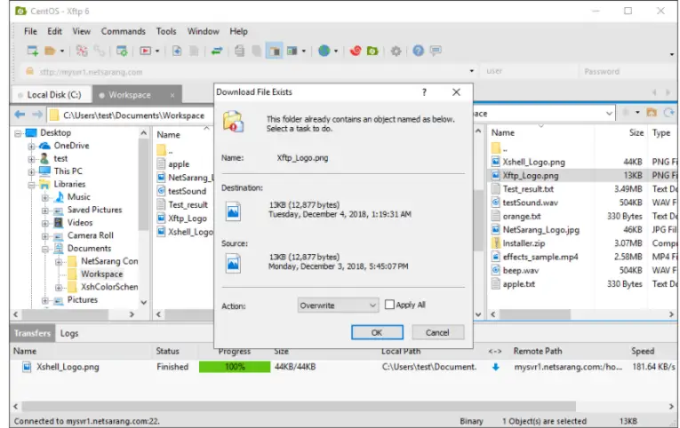This screenshot has width=680, height=428.
Task: Click the Copy toolbar icon
Action: click(239, 51)
